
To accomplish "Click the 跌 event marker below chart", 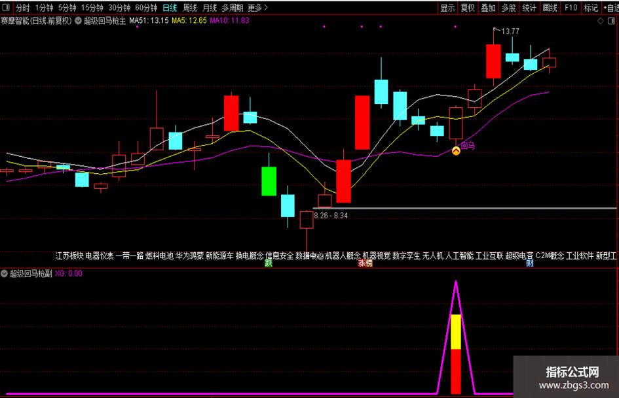I will click(x=269, y=263).
